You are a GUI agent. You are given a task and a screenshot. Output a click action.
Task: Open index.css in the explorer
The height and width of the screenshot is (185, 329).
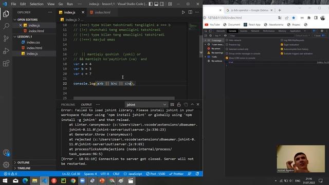coord(33,42)
